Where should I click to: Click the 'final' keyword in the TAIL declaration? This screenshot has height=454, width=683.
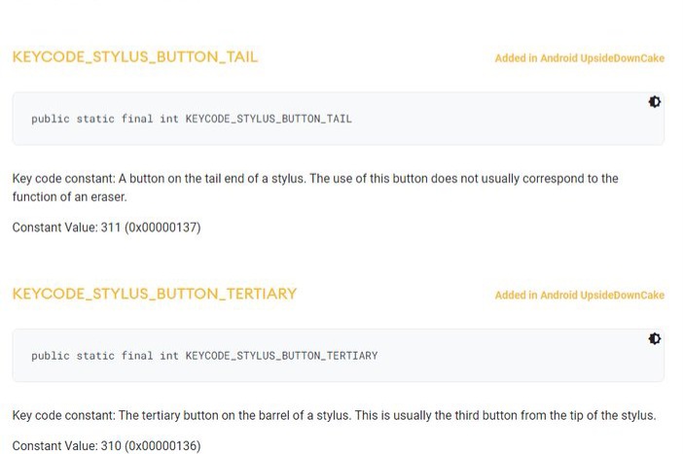click(137, 120)
